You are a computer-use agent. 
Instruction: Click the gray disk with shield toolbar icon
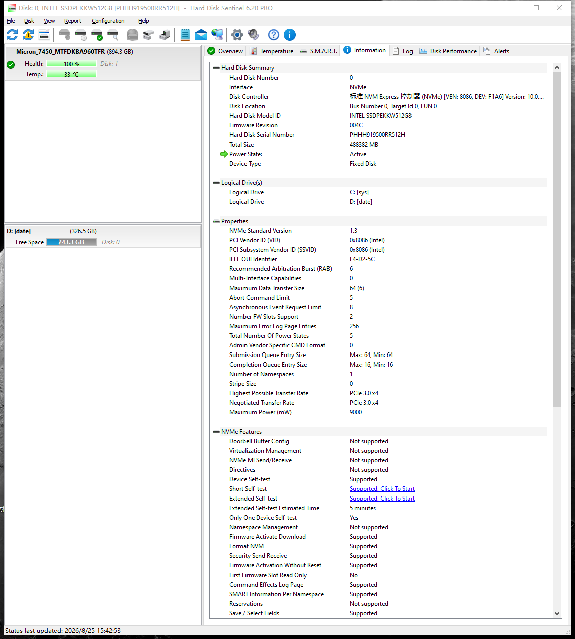(x=64, y=35)
